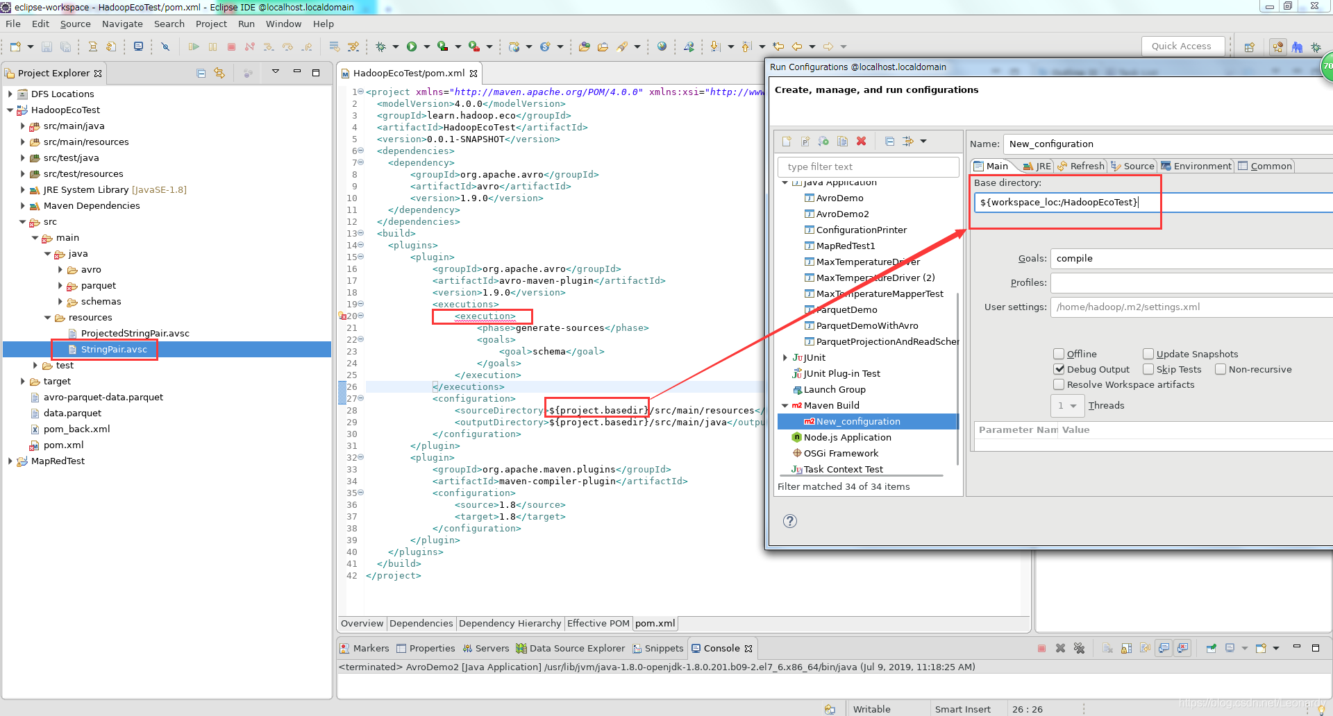Toggle Show Console on Standard Out icon
Image resolution: width=1333 pixels, height=716 pixels.
coord(1164,648)
